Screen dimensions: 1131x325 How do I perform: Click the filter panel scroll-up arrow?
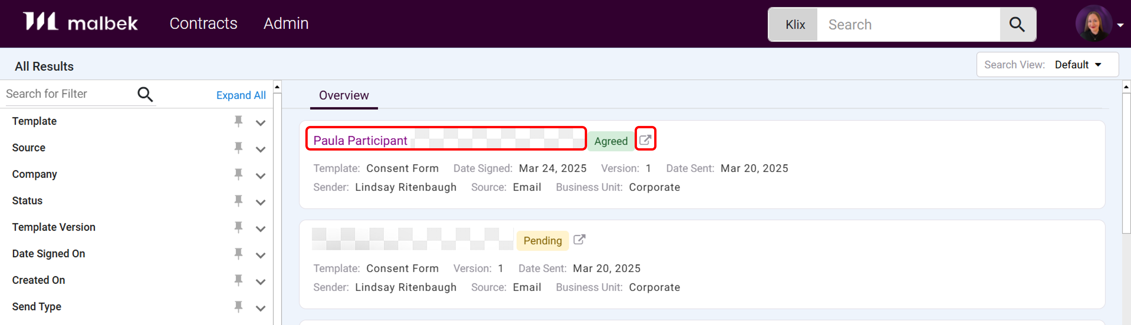pos(277,87)
